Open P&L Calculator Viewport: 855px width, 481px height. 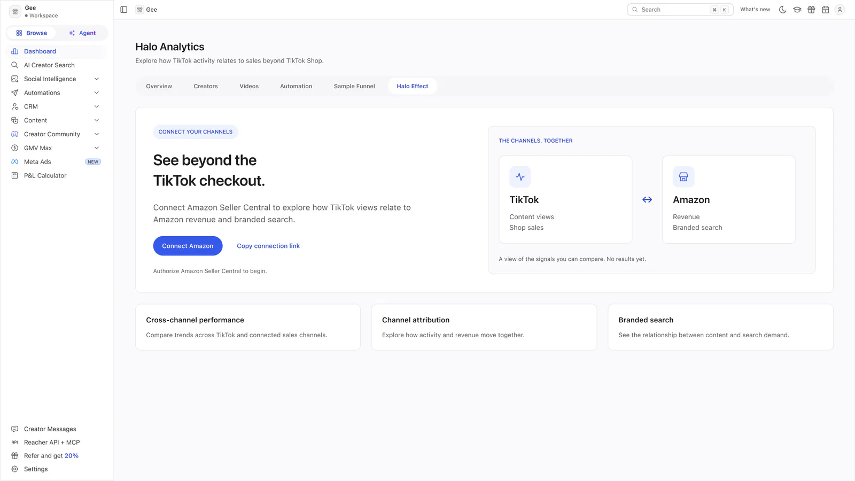tap(57, 176)
